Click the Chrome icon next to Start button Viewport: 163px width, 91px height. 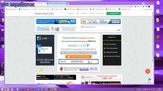click(x=7, y=89)
